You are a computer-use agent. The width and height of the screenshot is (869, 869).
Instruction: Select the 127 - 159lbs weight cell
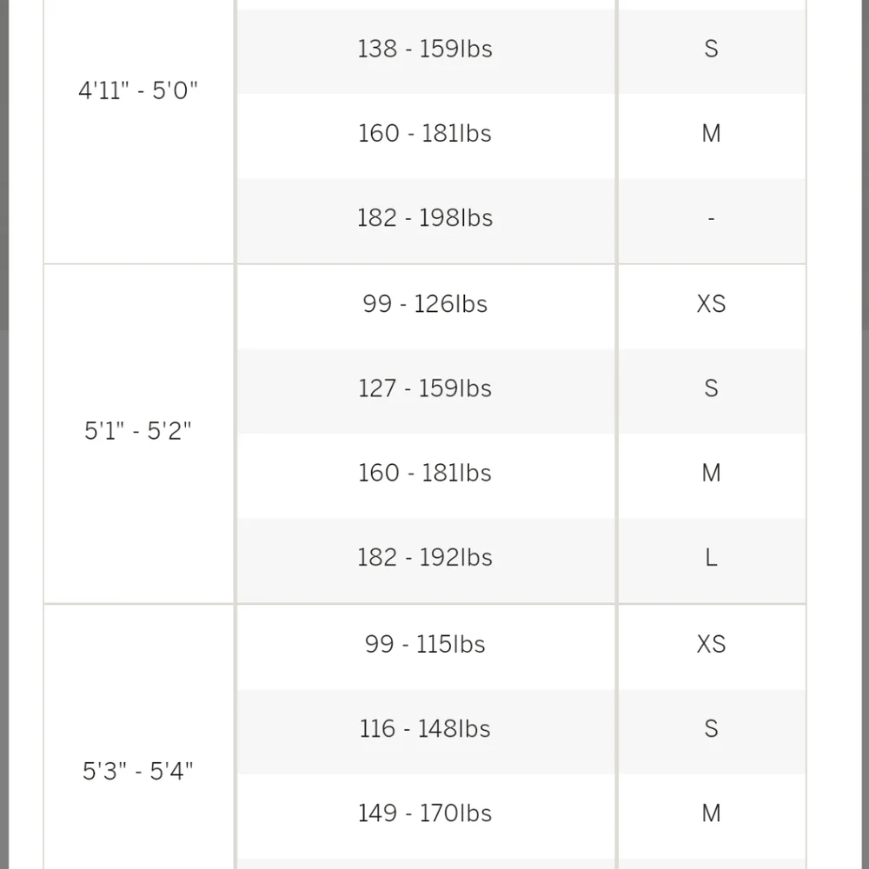click(x=426, y=391)
